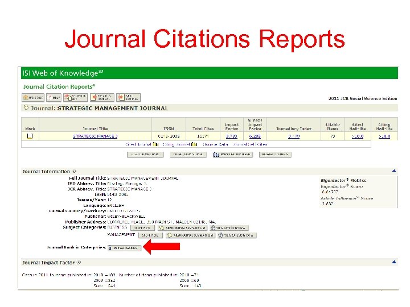Click the Citable Items value 73
Screen dimensions: 410x307
(x=333, y=136)
